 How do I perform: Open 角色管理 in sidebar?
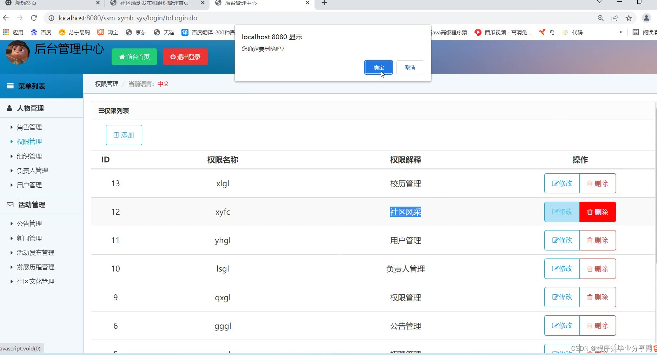pos(29,127)
